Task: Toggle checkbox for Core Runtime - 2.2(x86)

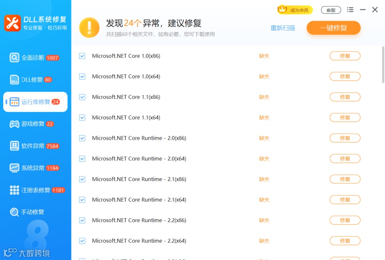Action: pos(82,220)
